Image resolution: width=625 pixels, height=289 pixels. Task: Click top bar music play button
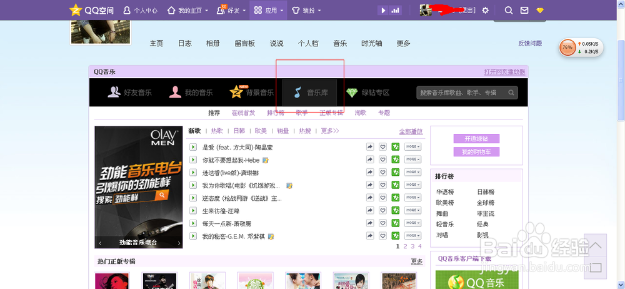[x=383, y=11]
